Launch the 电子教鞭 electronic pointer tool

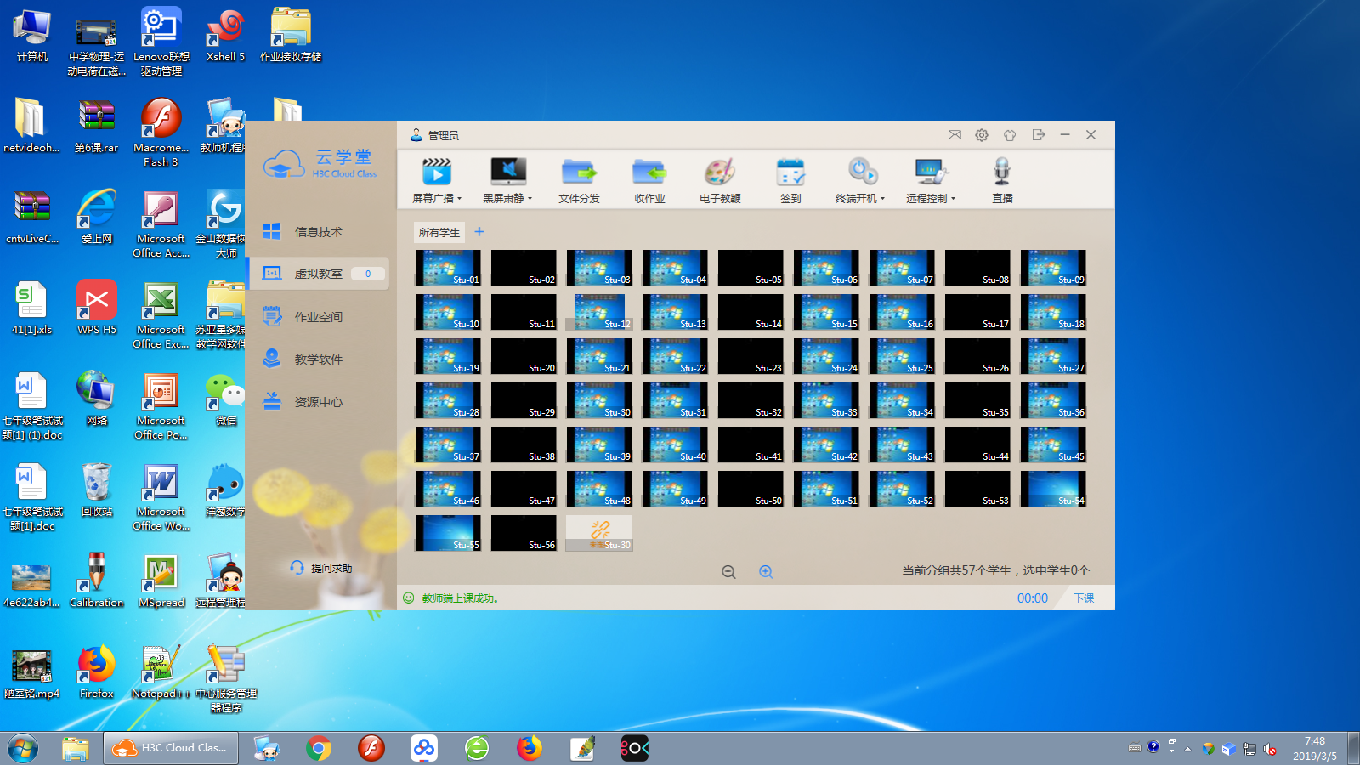coord(720,180)
